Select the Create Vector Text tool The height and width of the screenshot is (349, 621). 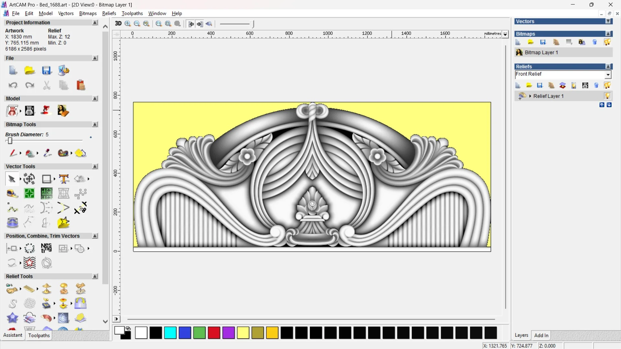[x=64, y=179]
